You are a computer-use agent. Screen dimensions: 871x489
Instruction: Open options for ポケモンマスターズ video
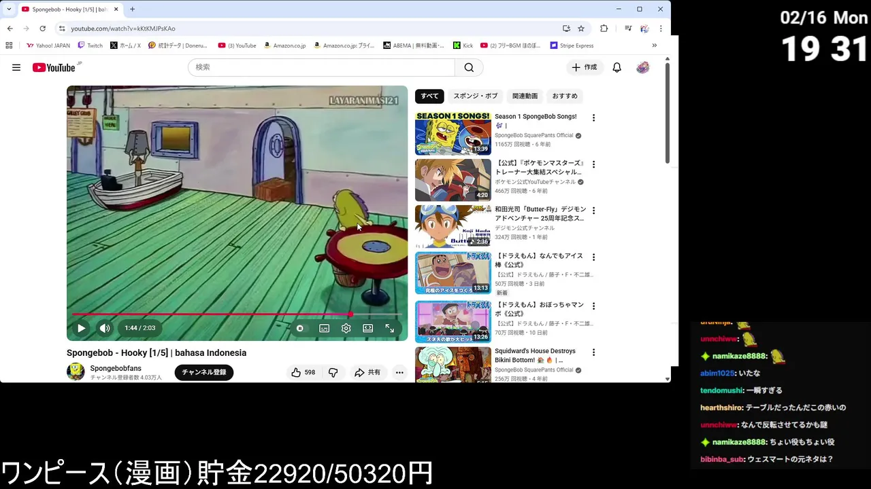pyautogui.click(x=593, y=164)
